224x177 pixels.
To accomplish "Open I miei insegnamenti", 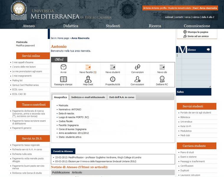I will click(22, 76).
